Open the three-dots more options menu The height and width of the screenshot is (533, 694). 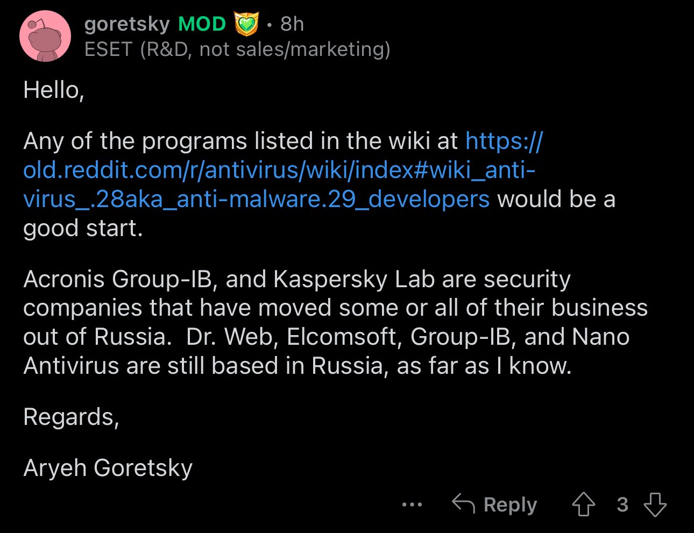pos(412,504)
